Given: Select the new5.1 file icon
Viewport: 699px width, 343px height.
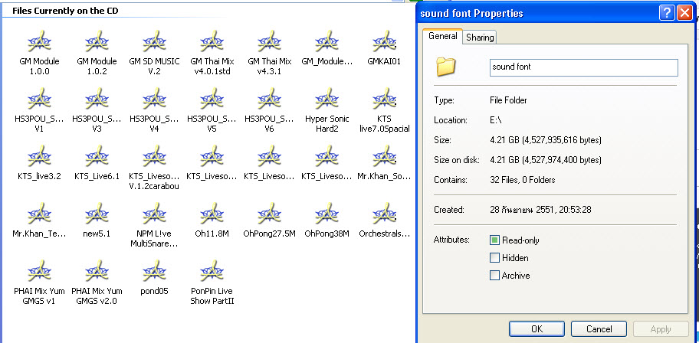Looking at the screenshot, I should coord(97,214).
